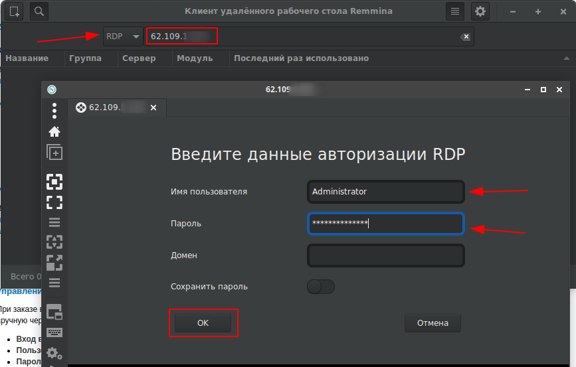576x367 pixels.
Task: Open the RDP protocol dropdown
Action: [x=123, y=37]
